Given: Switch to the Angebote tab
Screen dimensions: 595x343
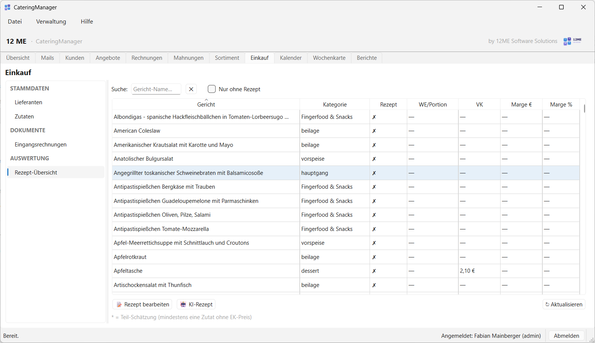Looking at the screenshot, I should 108,58.
